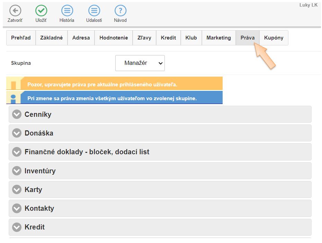Expand the Finančné doklady section
This screenshot has height=243, width=322.
(87, 152)
